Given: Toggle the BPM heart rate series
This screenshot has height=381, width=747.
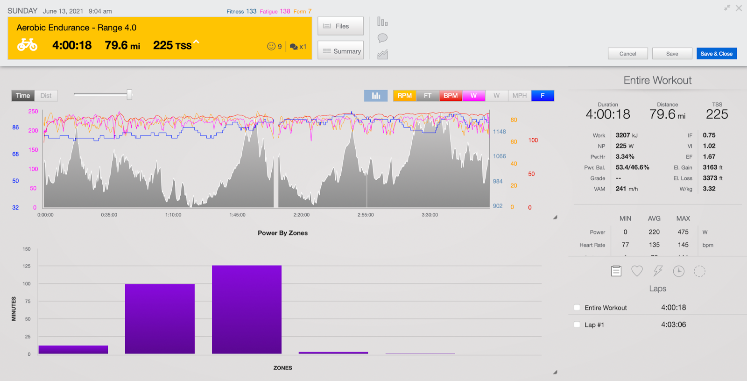Looking at the screenshot, I should click(451, 96).
